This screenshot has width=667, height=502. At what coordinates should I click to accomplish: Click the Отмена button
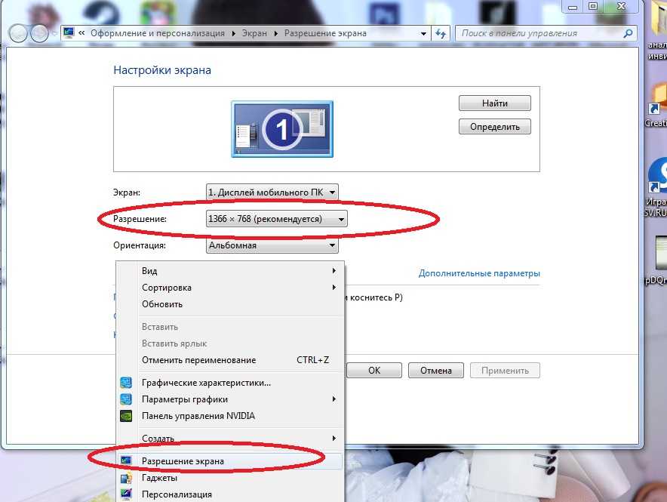point(436,370)
